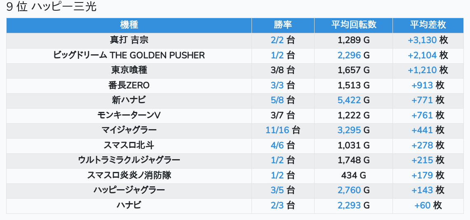Sort by the 平均回転数 column header
The height and width of the screenshot is (220, 470).
[353, 25]
